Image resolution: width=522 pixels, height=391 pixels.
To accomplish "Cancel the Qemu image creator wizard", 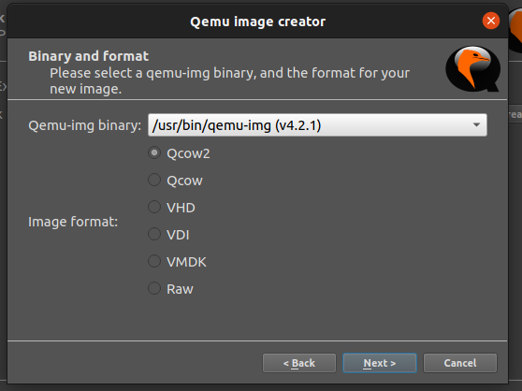I will tap(460, 363).
